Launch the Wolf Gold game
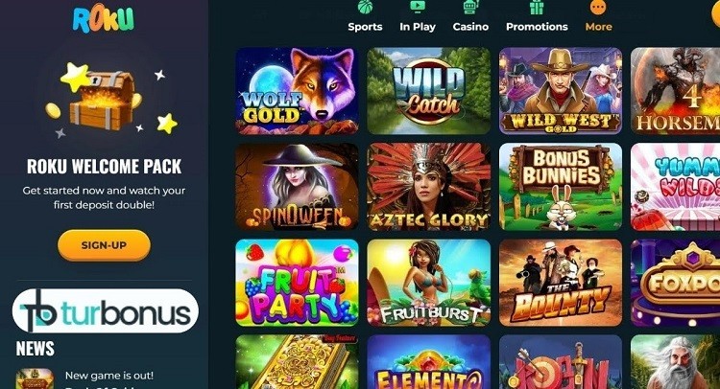720x389 pixels. point(297,91)
